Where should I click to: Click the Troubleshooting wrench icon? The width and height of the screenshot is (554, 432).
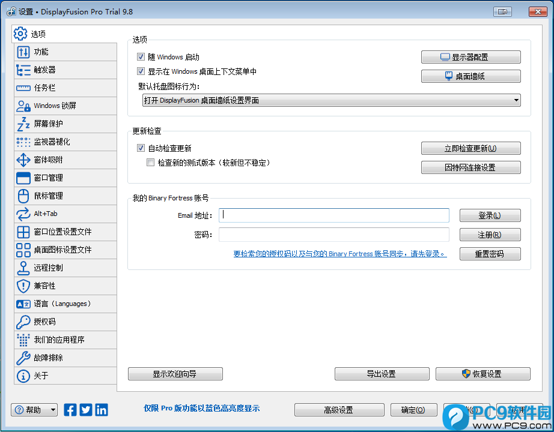tap(23, 358)
